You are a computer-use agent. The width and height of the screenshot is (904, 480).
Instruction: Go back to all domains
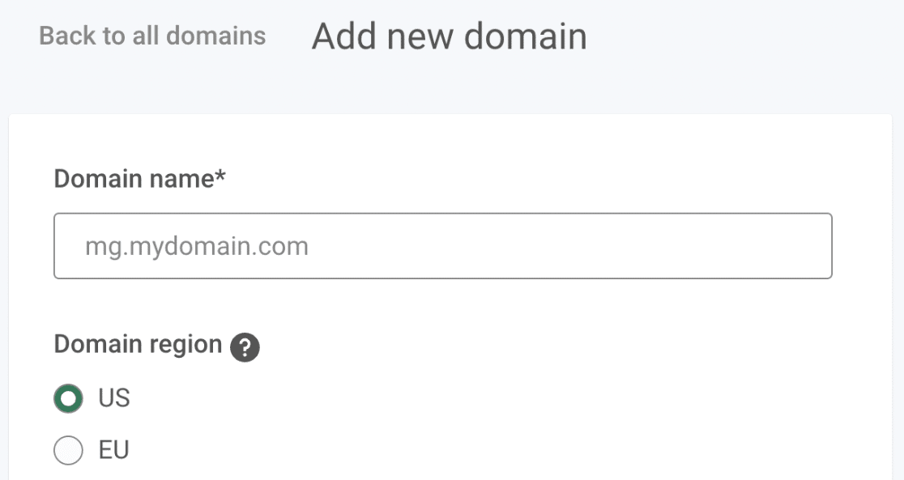click(x=152, y=36)
